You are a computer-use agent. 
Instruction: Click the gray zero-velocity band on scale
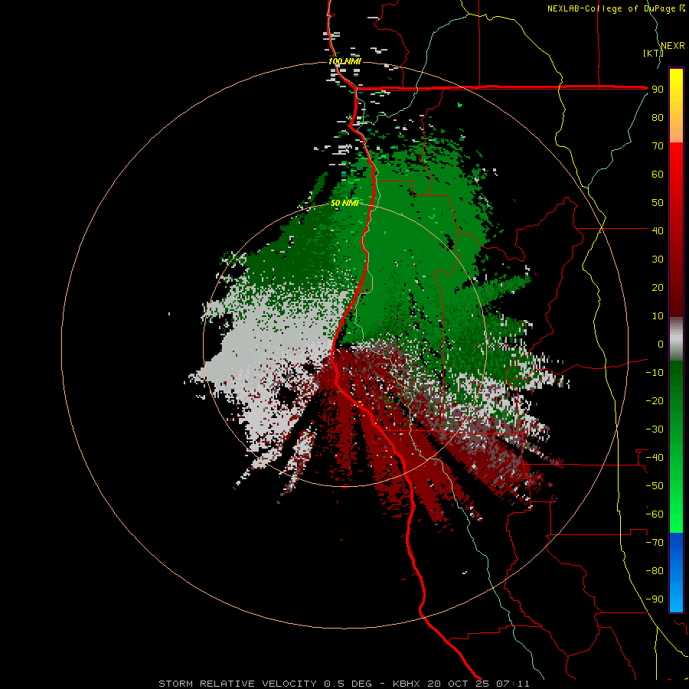[676, 339]
